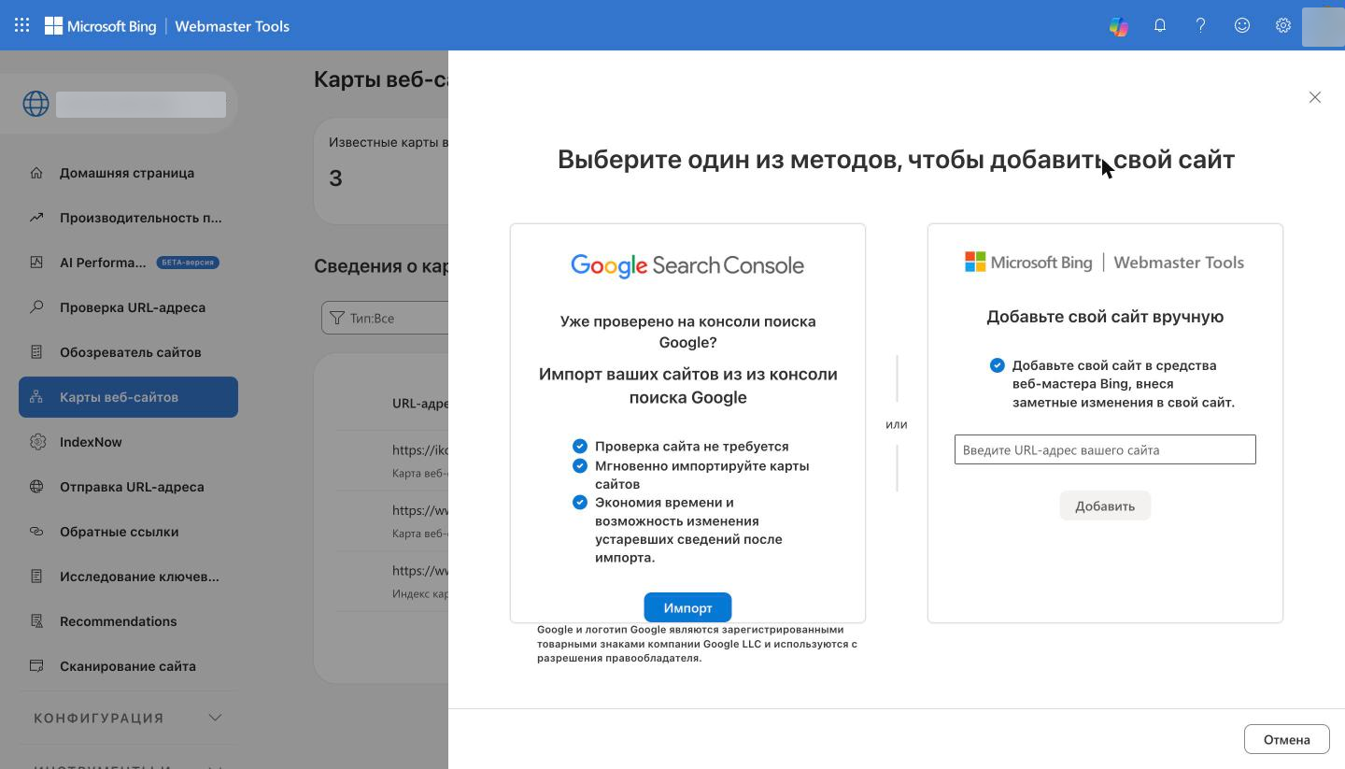Click the globe icon for Отправка URL-адреса

(36, 487)
